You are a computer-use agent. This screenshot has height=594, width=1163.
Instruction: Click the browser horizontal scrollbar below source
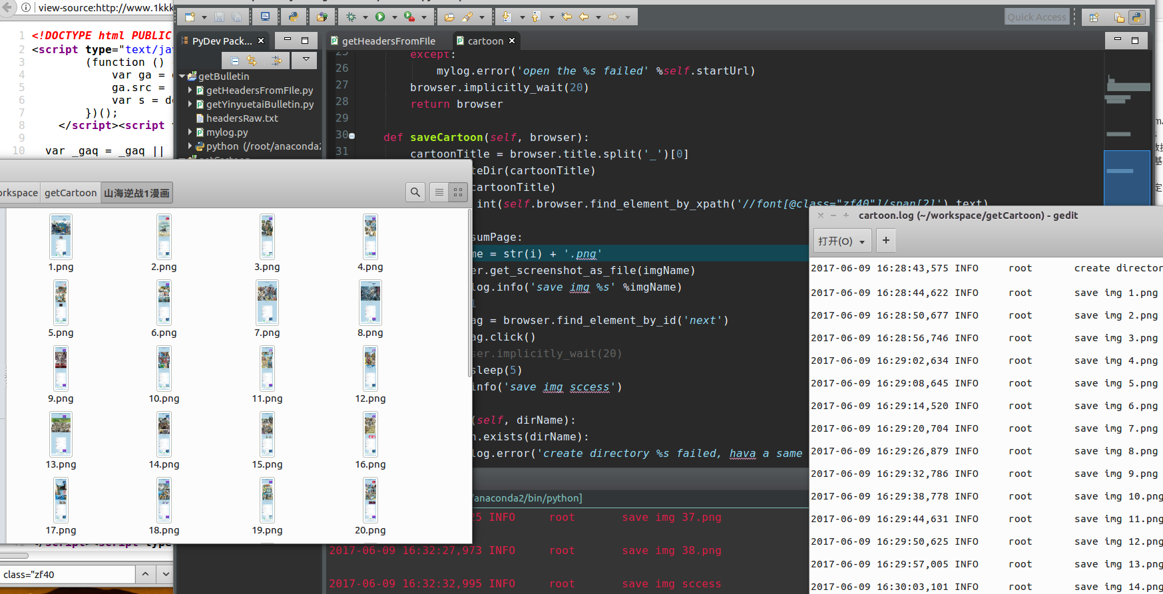pos(14,555)
